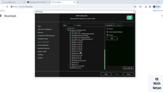Viewport: 163px width, 92px height.
Task: Reload the Chrome downloads page
Action: [7, 7]
